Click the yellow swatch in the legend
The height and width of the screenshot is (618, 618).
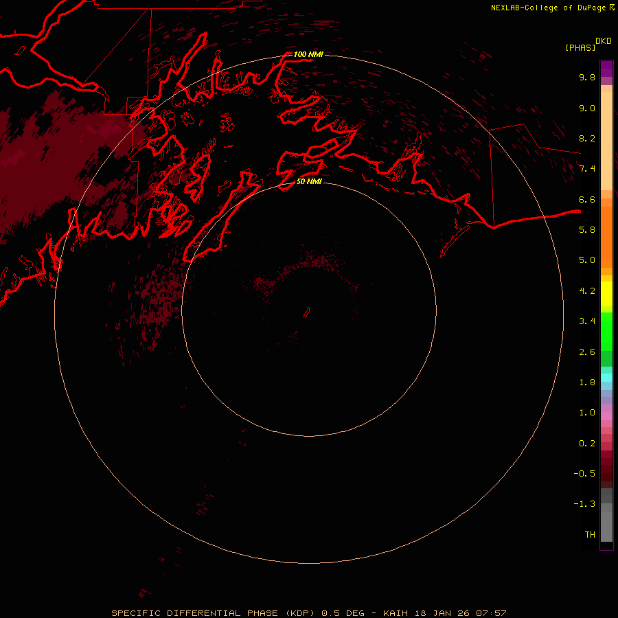point(606,294)
